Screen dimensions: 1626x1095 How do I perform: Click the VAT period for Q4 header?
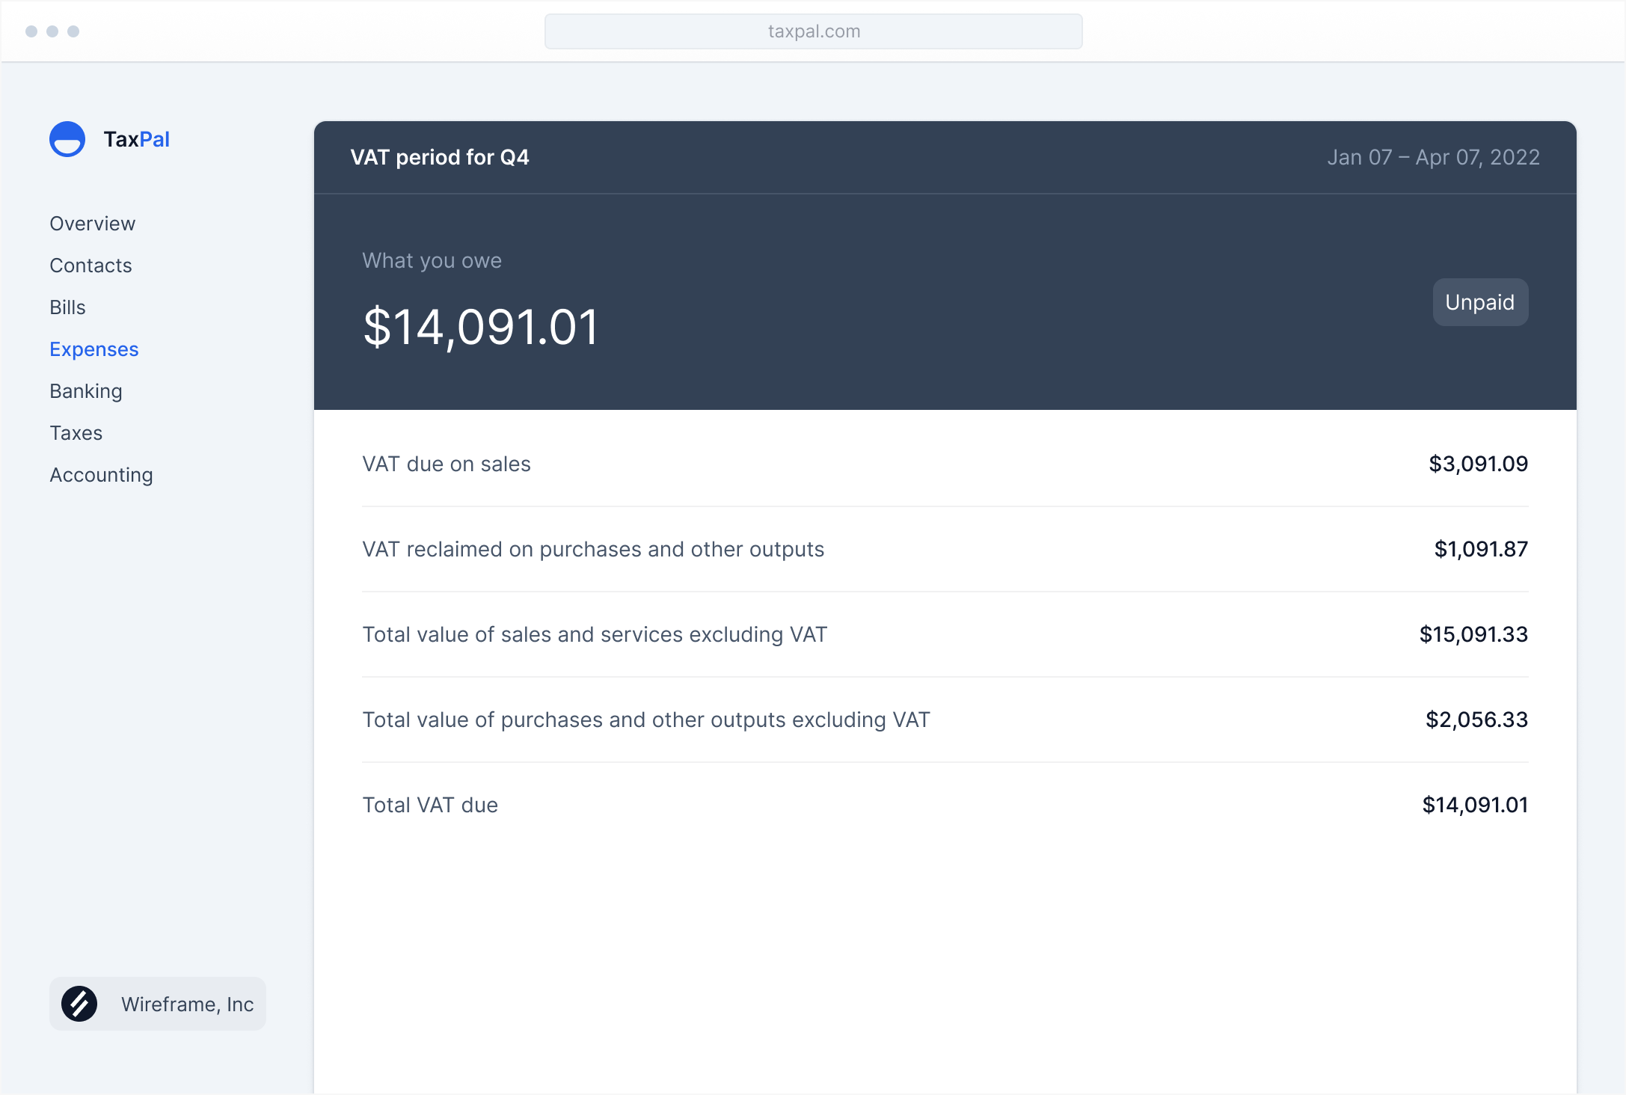point(440,157)
